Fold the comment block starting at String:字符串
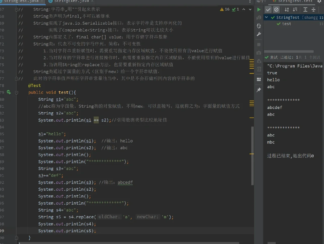The image size is (324, 244). click(x=16, y=10)
